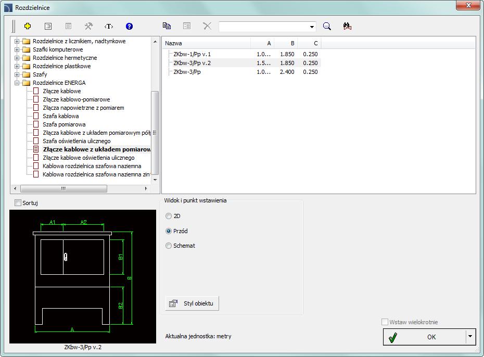
Task: Close the Rozdzielnice dialog window
Action: pos(468,5)
